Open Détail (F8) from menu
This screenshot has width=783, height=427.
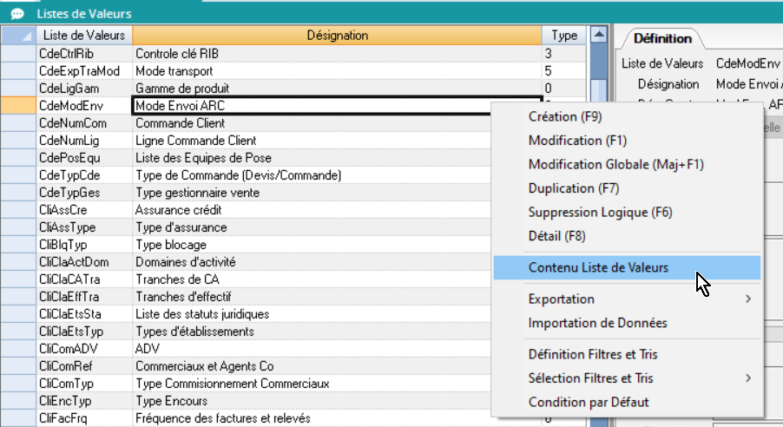[x=558, y=236]
